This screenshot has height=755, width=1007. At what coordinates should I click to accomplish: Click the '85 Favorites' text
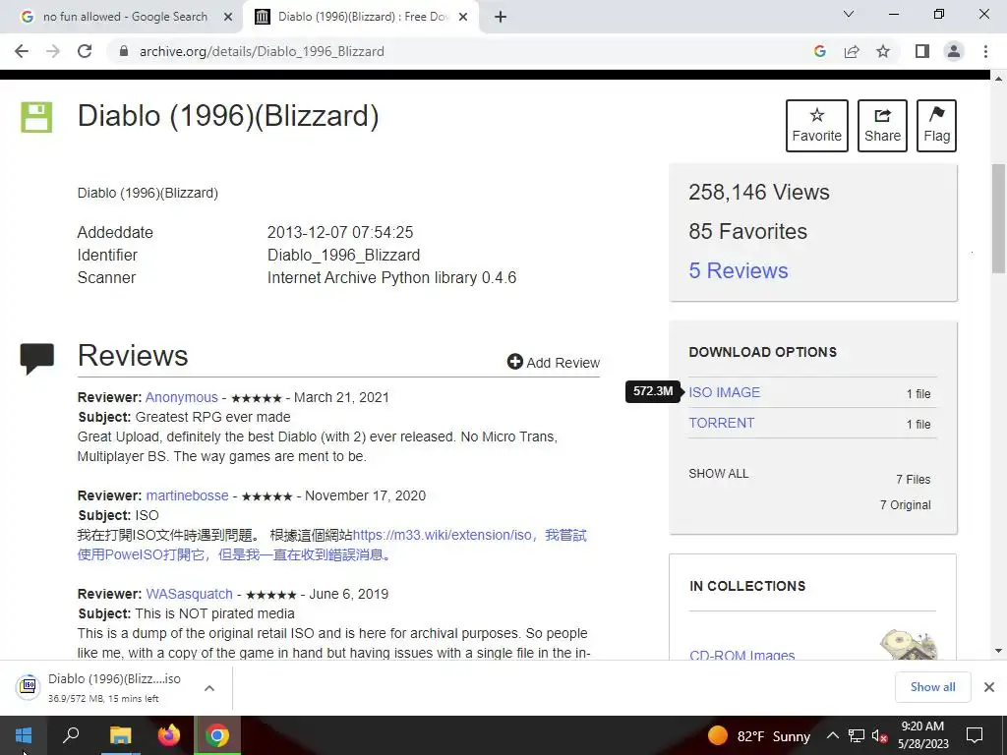pos(747,231)
